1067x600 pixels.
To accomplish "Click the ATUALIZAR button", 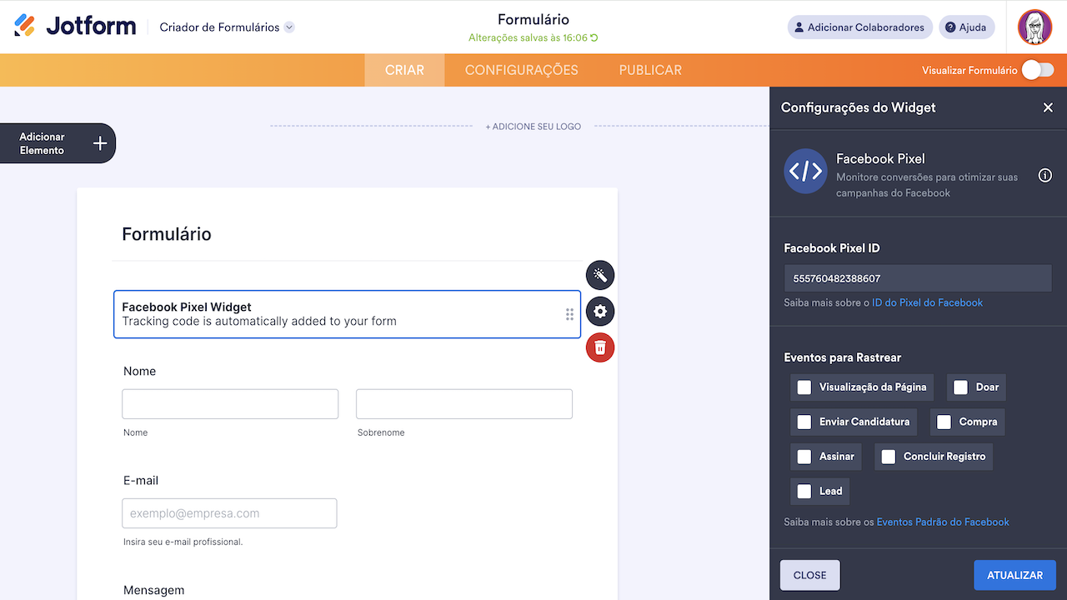I will (1014, 575).
